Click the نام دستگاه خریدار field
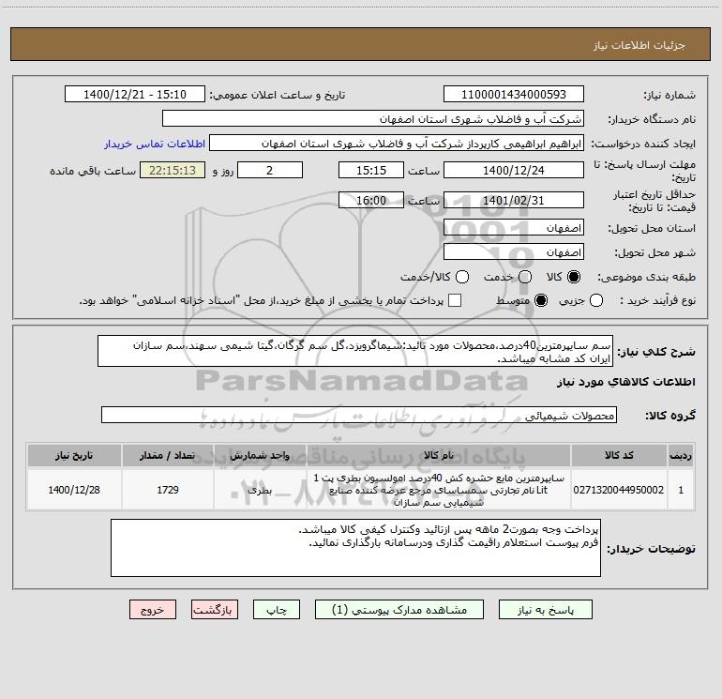Viewport: 722px width, 699px height. pyautogui.click(x=373, y=119)
